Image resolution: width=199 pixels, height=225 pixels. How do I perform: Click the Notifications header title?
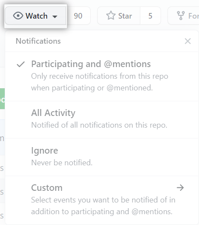pyautogui.click(x=38, y=41)
